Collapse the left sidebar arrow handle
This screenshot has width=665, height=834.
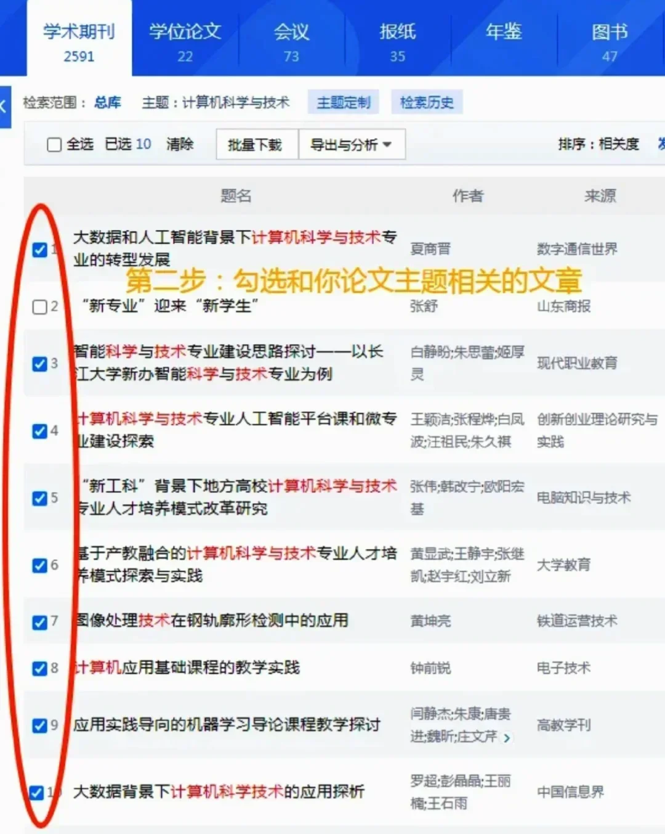(x=5, y=106)
